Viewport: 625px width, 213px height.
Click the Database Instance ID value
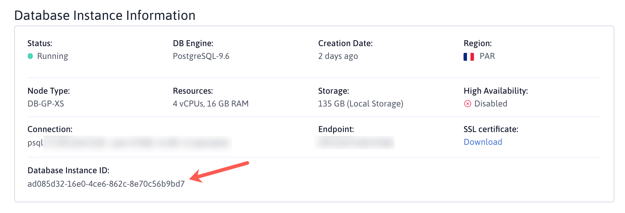click(106, 184)
